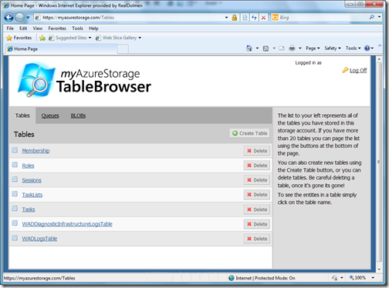Click the Print icon in command bar
The height and width of the screenshot is (288, 389).
[x=292, y=49]
